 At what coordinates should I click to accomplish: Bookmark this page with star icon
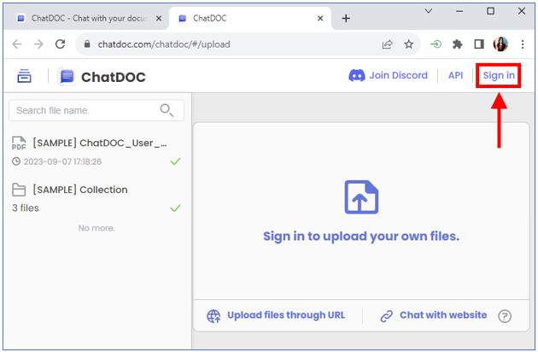point(409,44)
